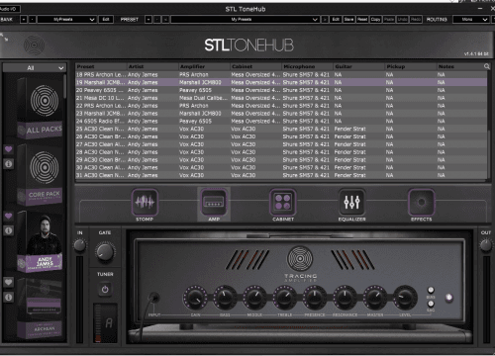The width and height of the screenshot is (495, 356).
Task: Select the Archean pack thumbnail
Action: pyautogui.click(x=40, y=309)
